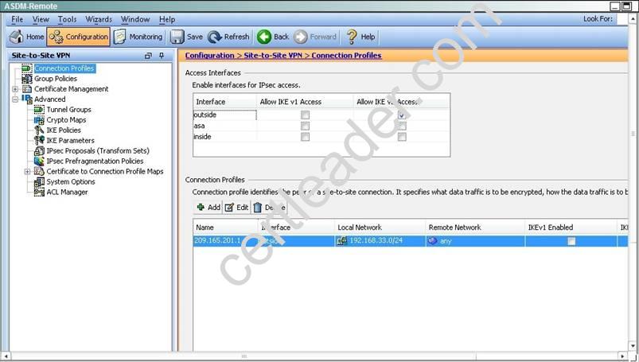Edit the selected connection profile

[237, 208]
